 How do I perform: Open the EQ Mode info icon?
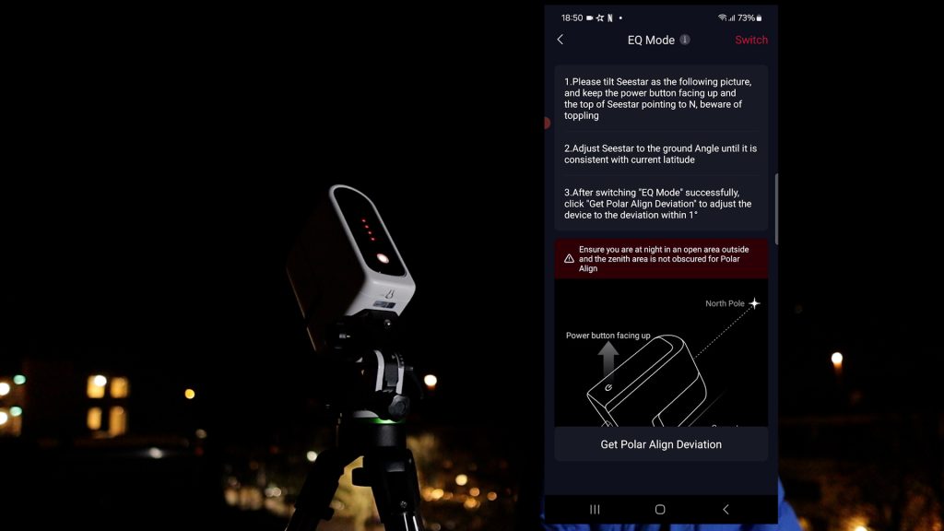(685, 40)
